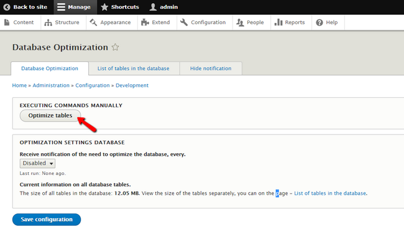
Task: Select the Hide notification tab
Action: (x=211, y=68)
